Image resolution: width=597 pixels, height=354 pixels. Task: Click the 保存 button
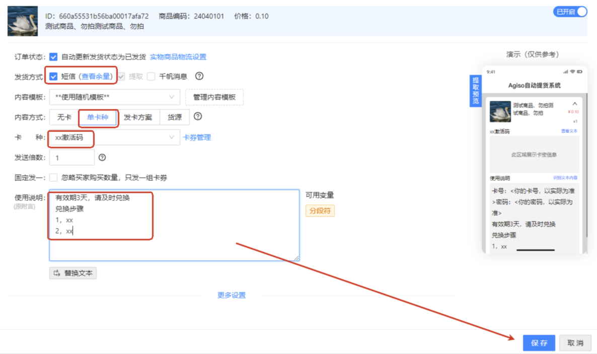(x=539, y=343)
